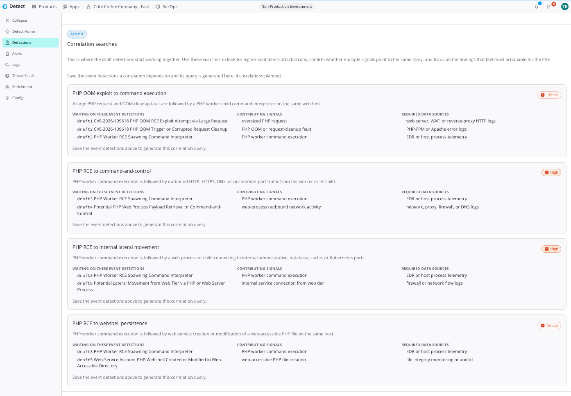Click draft1 CVE-2026-109618 PHP OOM RCE Exploit Attempt
The width and height of the screenshot is (571, 396).
pos(152,121)
